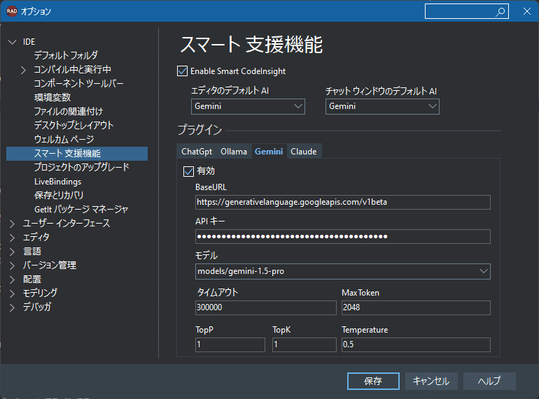
Task: Click the BaseURL input field
Action: coord(343,202)
